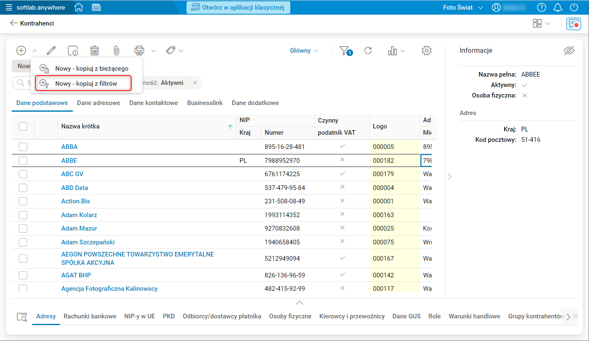Expand the Główny view dropdown
Image resolution: width=589 pixels, height=341 pixels.
click(x=304, y=51)
